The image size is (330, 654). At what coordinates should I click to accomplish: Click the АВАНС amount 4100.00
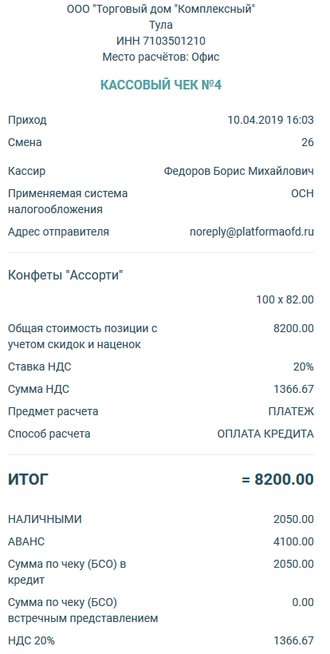(293, 541)
